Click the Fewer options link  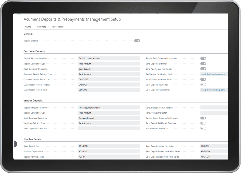pos(58,27)
